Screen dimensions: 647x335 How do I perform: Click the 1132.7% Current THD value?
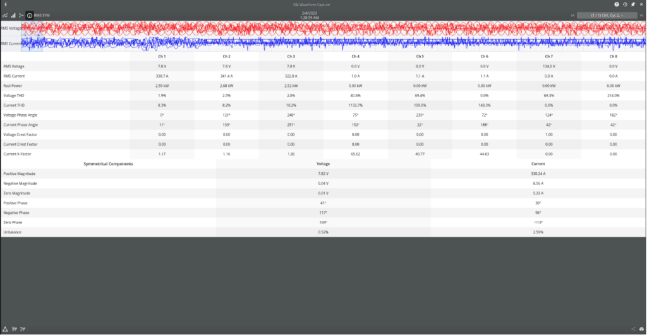coord(355,105)
